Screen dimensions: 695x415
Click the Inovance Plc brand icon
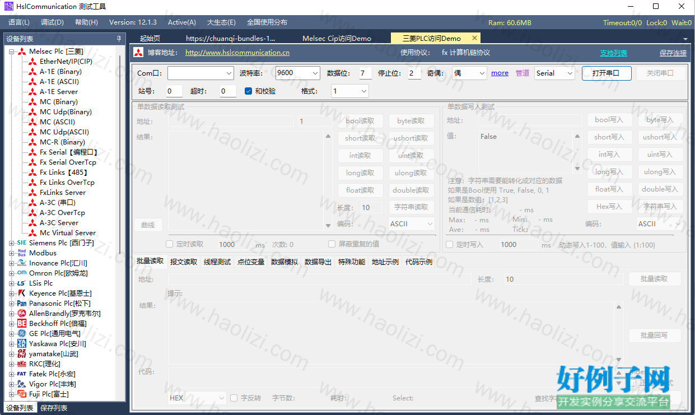[22, 263]
